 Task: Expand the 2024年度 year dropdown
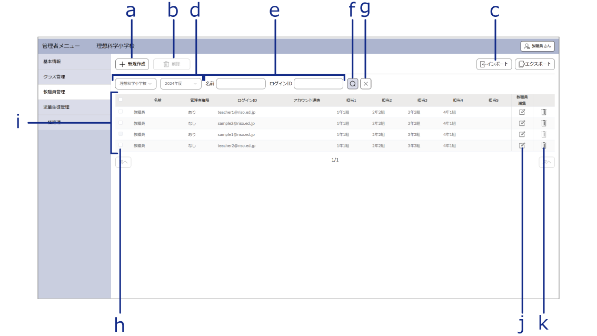point(181,84)
